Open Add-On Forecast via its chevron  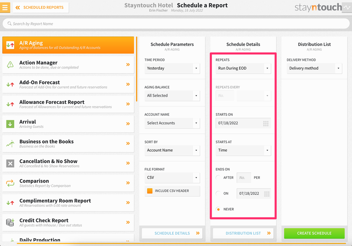[x=128, y=84]
